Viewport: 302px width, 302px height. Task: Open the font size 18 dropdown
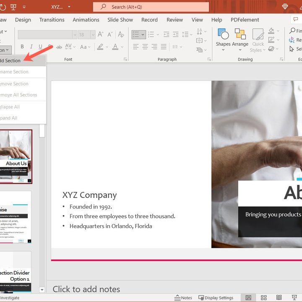point(93,35)
